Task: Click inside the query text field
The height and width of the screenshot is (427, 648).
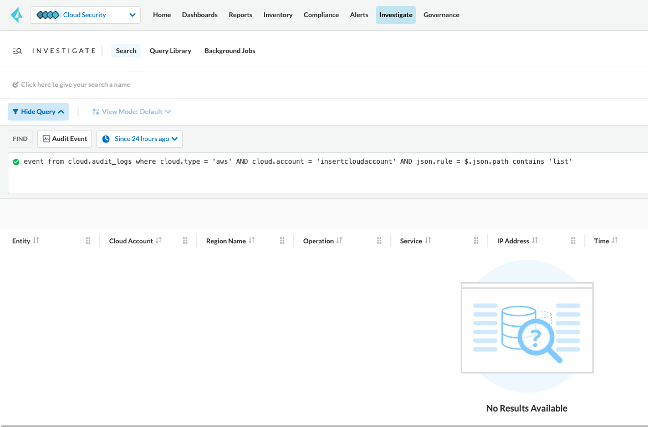Action: pyautogui.click(x=327, y=177)
